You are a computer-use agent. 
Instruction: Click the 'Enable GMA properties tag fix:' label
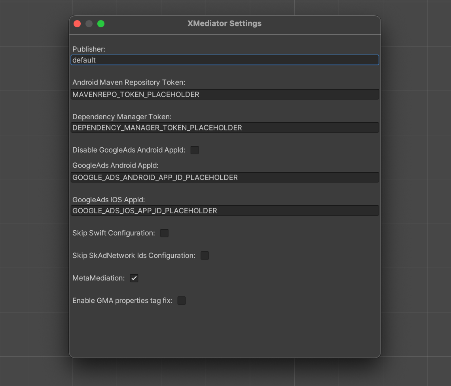(x=122, y=300)
